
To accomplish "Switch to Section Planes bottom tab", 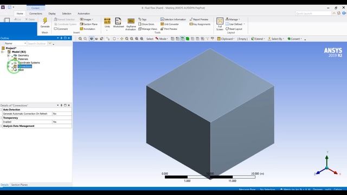I will pyautogui.click(x=20, y=185).
